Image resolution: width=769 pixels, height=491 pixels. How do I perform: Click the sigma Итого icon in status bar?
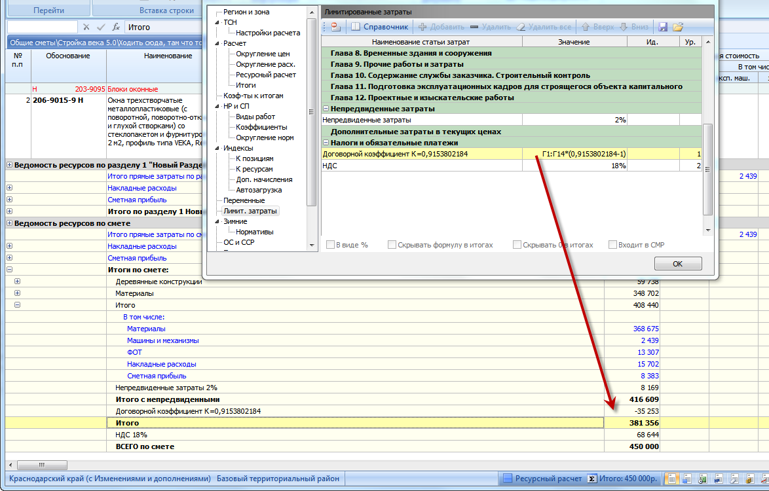coord(592,479)
